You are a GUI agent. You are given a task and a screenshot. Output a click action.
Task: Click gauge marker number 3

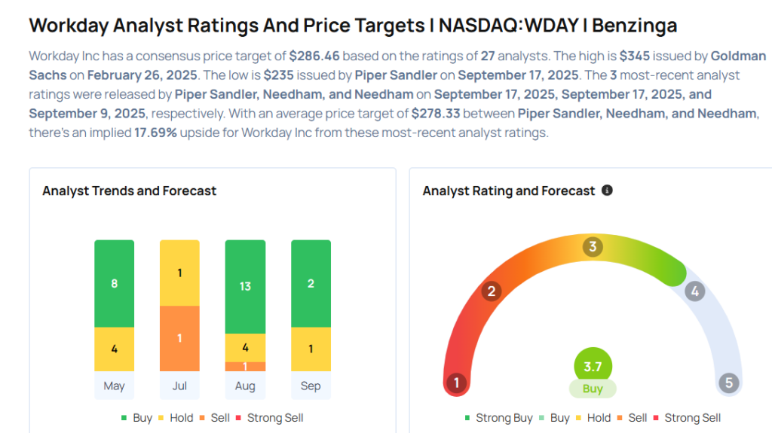[x=593, y=247]
